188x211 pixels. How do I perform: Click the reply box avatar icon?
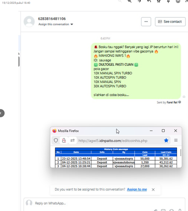coord(29,203)
